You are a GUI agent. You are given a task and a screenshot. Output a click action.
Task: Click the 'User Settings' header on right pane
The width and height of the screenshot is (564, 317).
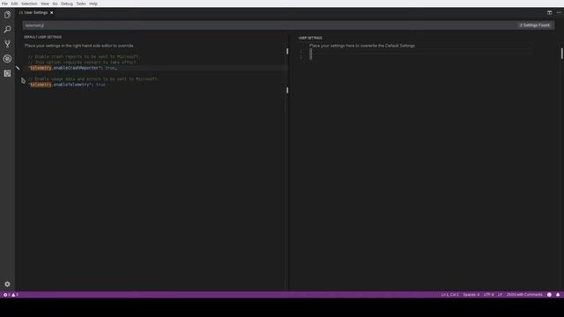point(310,38)
